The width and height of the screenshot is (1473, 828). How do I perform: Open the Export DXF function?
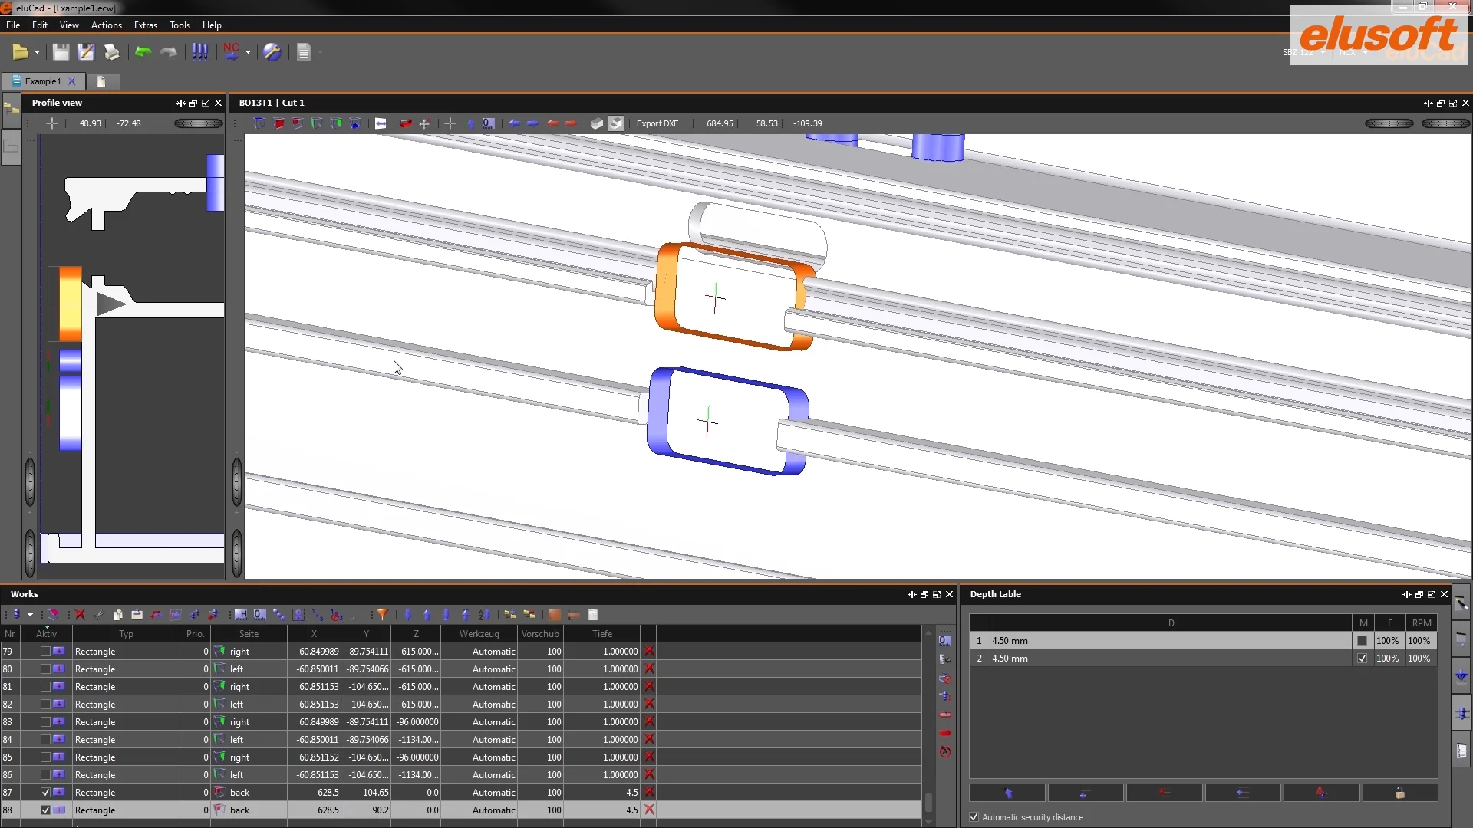[x=657, y=123]
